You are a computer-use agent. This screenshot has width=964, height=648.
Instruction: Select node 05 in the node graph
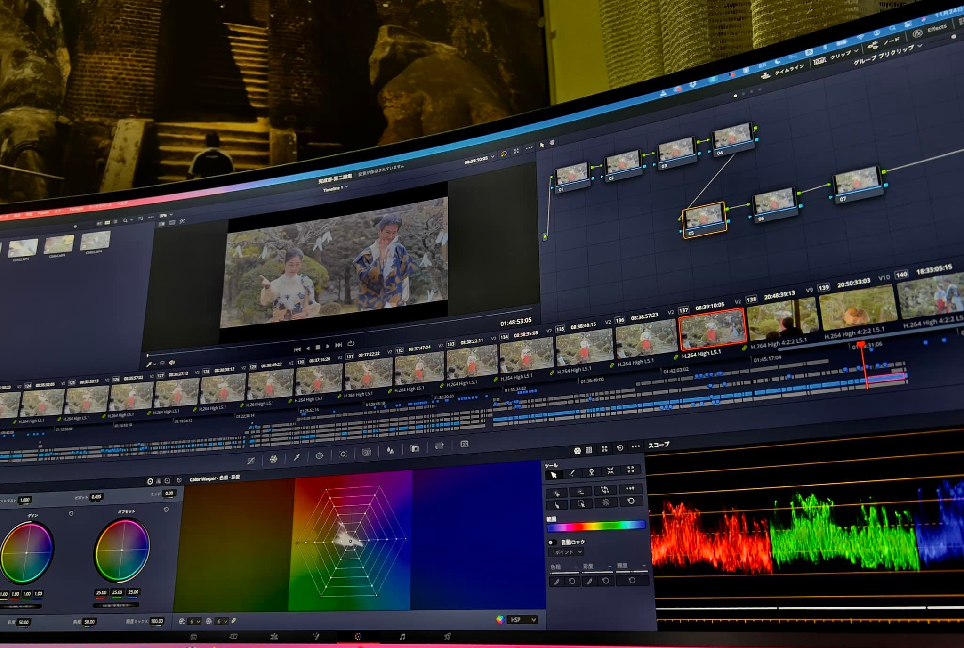704,219
